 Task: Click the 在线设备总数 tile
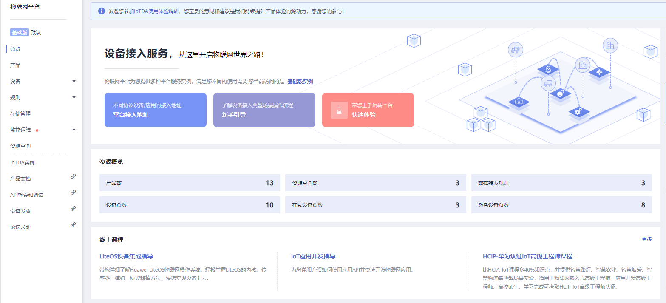click(x=376, y=205)
